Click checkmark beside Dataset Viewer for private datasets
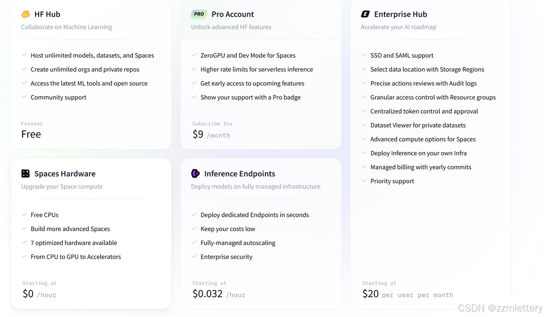Screen dimensions: 544x317 pos(364,125)
